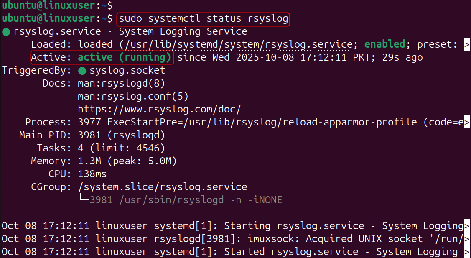Open the man:rsyslog.conf(5) link
Viewport: 471px width, 258px height.
coord(133,97)
